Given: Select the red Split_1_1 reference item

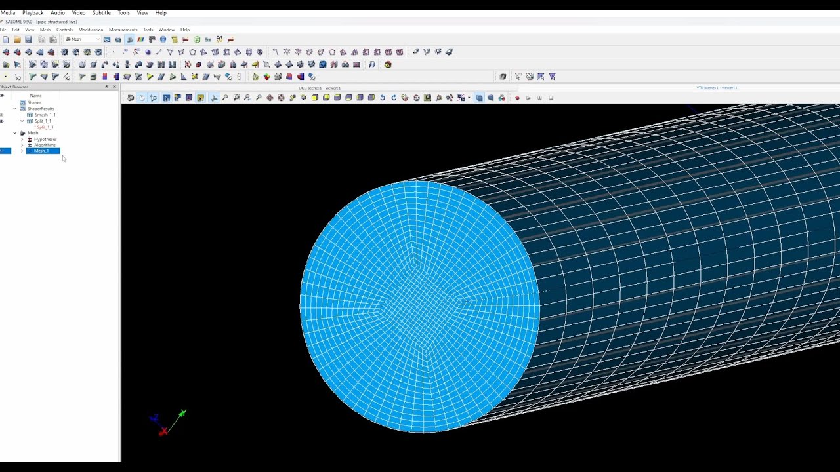Looking at the screenshot, I should click(x=45, y=127).
